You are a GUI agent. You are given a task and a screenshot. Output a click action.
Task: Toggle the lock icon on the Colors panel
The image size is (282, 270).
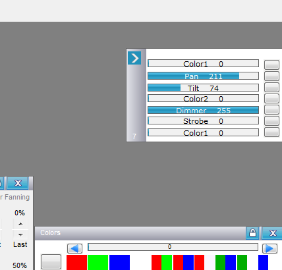pyautogui.click(x=252, y=232)
